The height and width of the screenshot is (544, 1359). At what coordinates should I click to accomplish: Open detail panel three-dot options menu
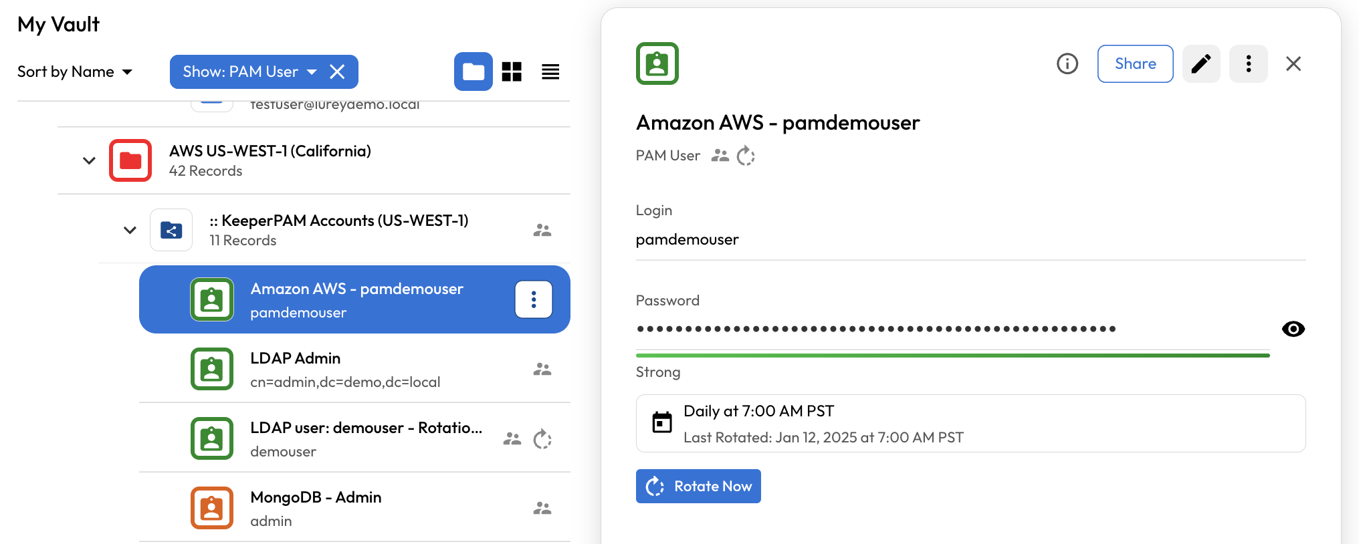pos(1248,63)
